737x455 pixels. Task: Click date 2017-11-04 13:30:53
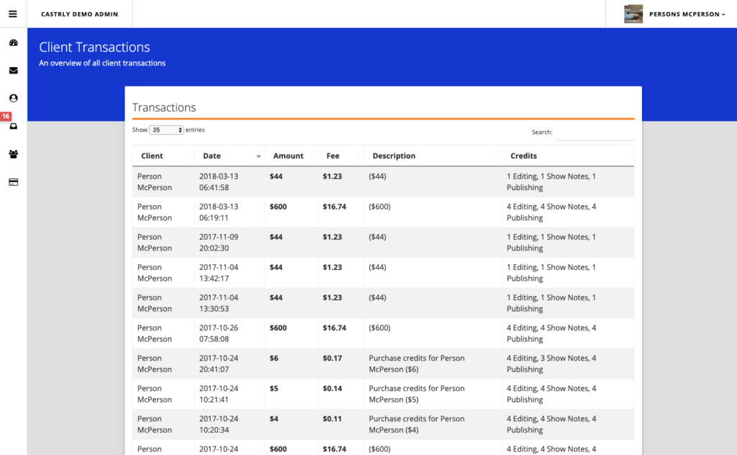219,303
